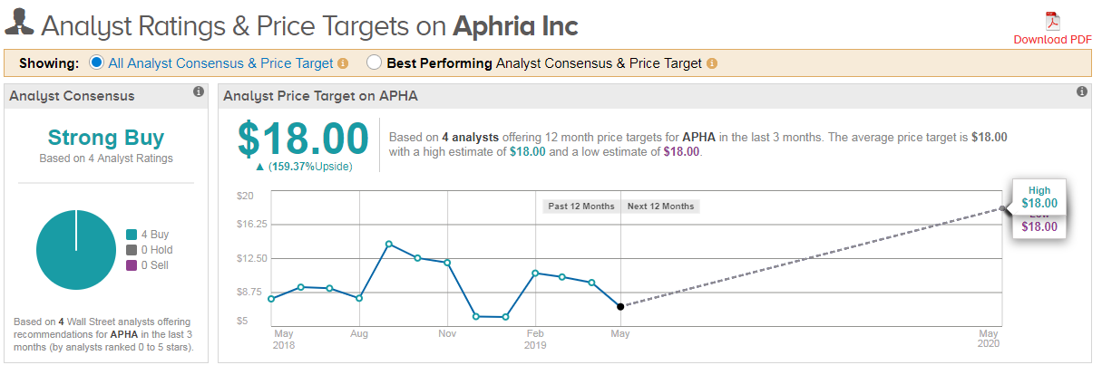Viewport: 1102px width, 365px height.
Task: Click the Strong Buy consensus heading
Action: click(106, 139)
